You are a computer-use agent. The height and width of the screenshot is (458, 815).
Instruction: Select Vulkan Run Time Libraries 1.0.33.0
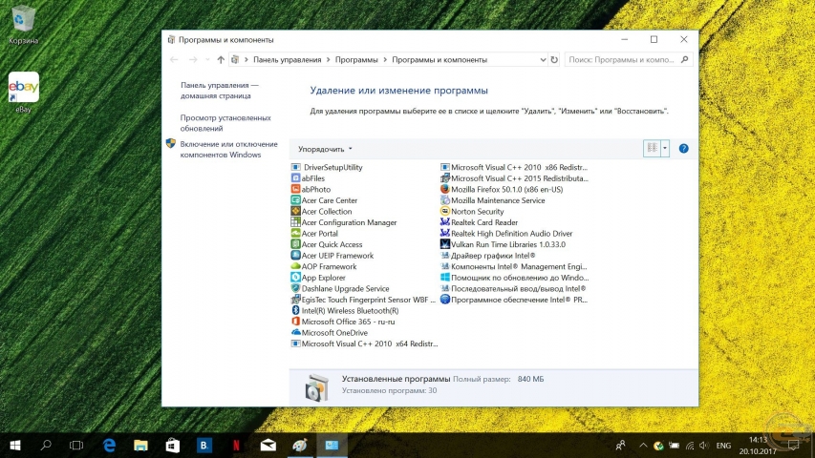coord(504,244)
